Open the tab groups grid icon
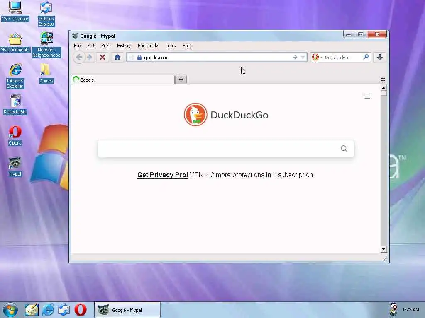The height and width of the screenshot is (318, 425). pos(383,79)
